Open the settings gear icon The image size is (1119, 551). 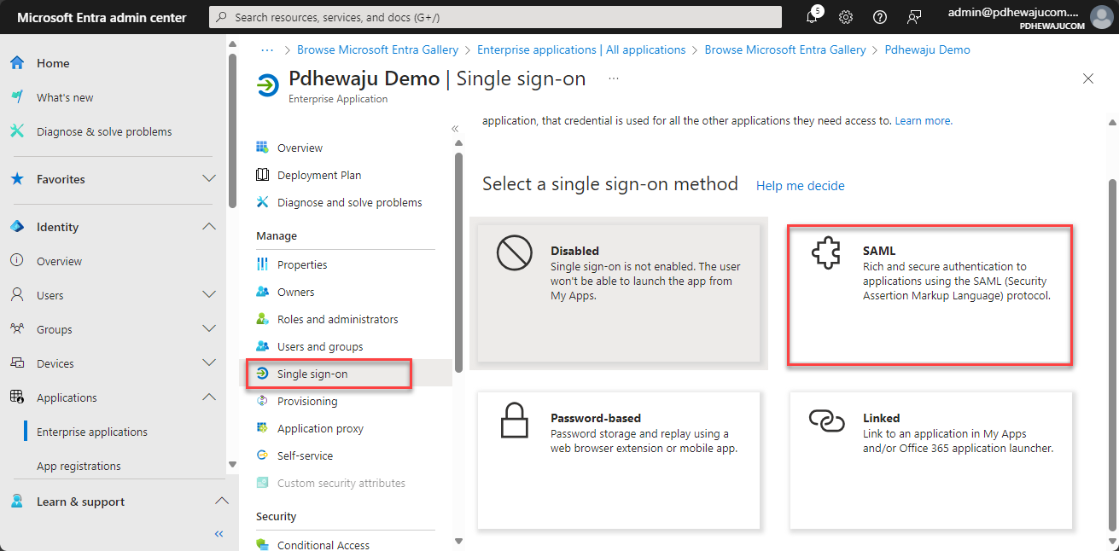click(x=846, y=17)
